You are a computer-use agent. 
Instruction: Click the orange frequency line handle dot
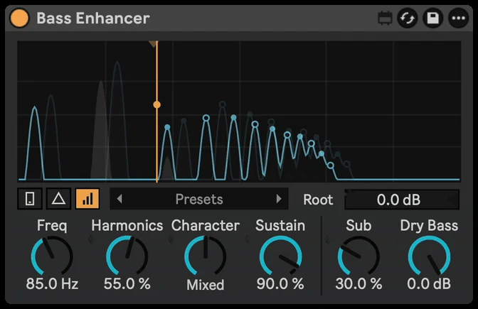coord(156,104)
